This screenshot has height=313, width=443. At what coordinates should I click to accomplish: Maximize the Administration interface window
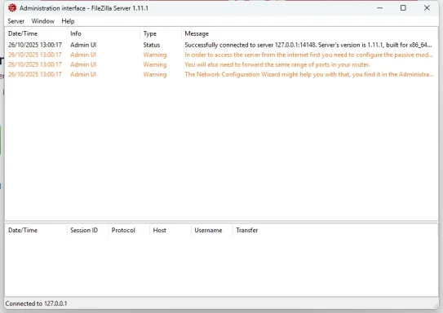403,8
